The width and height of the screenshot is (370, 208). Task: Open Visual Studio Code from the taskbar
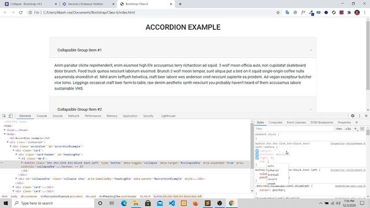(x=172, y=203)
